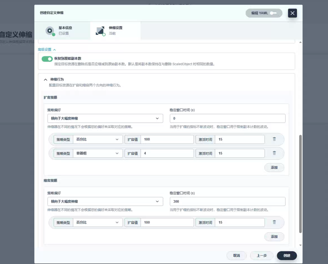Open 策略偏好 dropdown under 扩容策略

(x=105, y=118)
